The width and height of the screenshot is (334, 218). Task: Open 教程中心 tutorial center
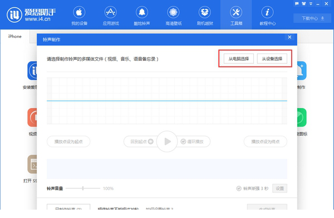tap(267, 16)
